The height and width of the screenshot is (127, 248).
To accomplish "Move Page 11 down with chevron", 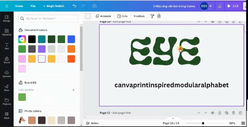I will [206, 113].
